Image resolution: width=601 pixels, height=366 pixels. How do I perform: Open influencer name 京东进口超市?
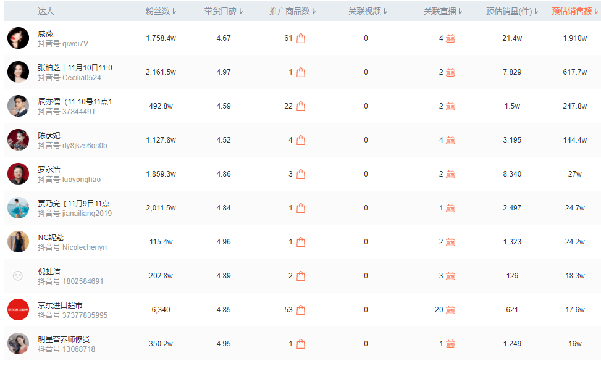pos(60,305)
